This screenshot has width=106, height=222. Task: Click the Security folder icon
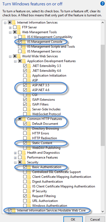24,162
